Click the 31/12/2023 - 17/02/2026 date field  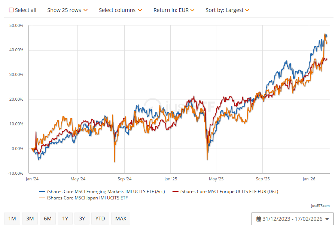tap(292, 219)
